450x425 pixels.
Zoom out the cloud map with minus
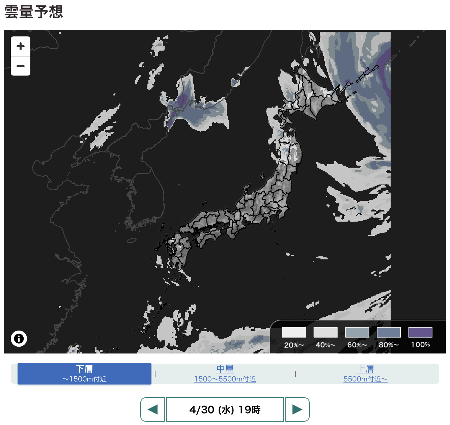click(21, 66)
